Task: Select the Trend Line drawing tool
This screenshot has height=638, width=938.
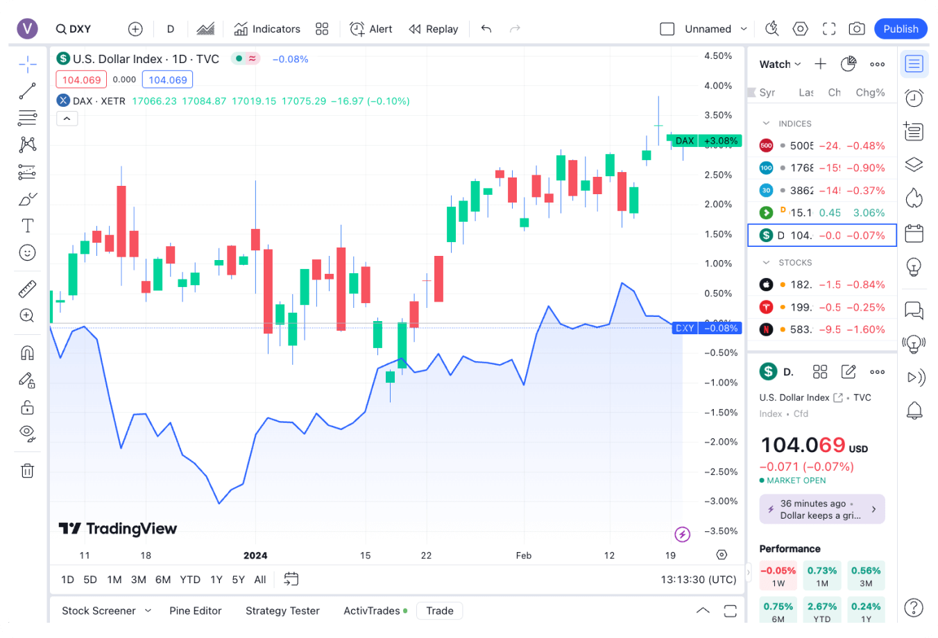Action: [x=27, y=91]
